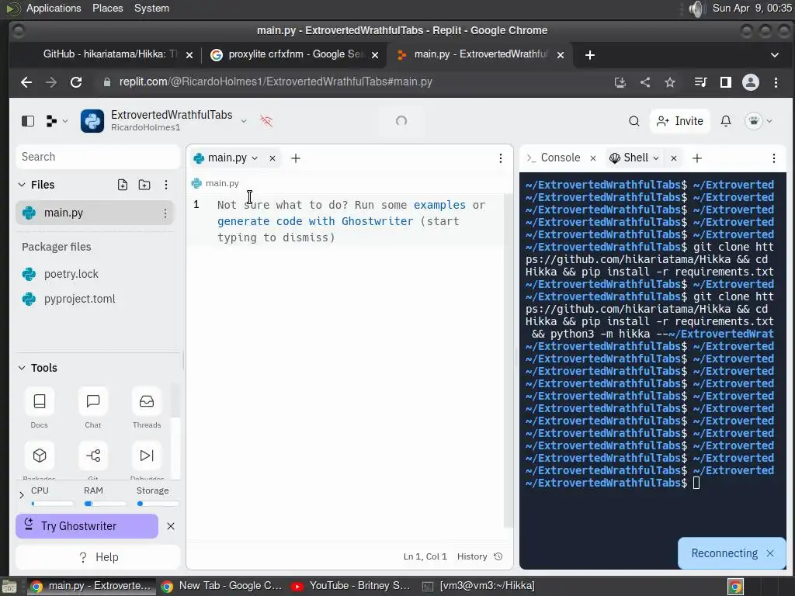Screen dimensions: 795x596
Task: Click the RAM usage bar
Action: point(105,503)
